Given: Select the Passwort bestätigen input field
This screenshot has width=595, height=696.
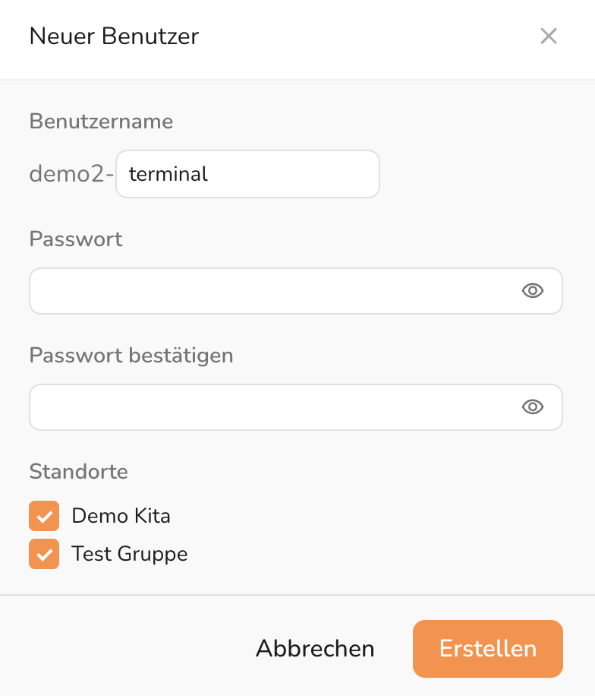Looking at the screenshot, I should [273, 407].
